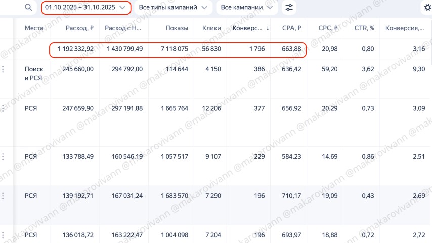Open row menu for 247 659,90 row
Image resolution: width=432 pixels, height=243 pixels.
pos(4,108)
